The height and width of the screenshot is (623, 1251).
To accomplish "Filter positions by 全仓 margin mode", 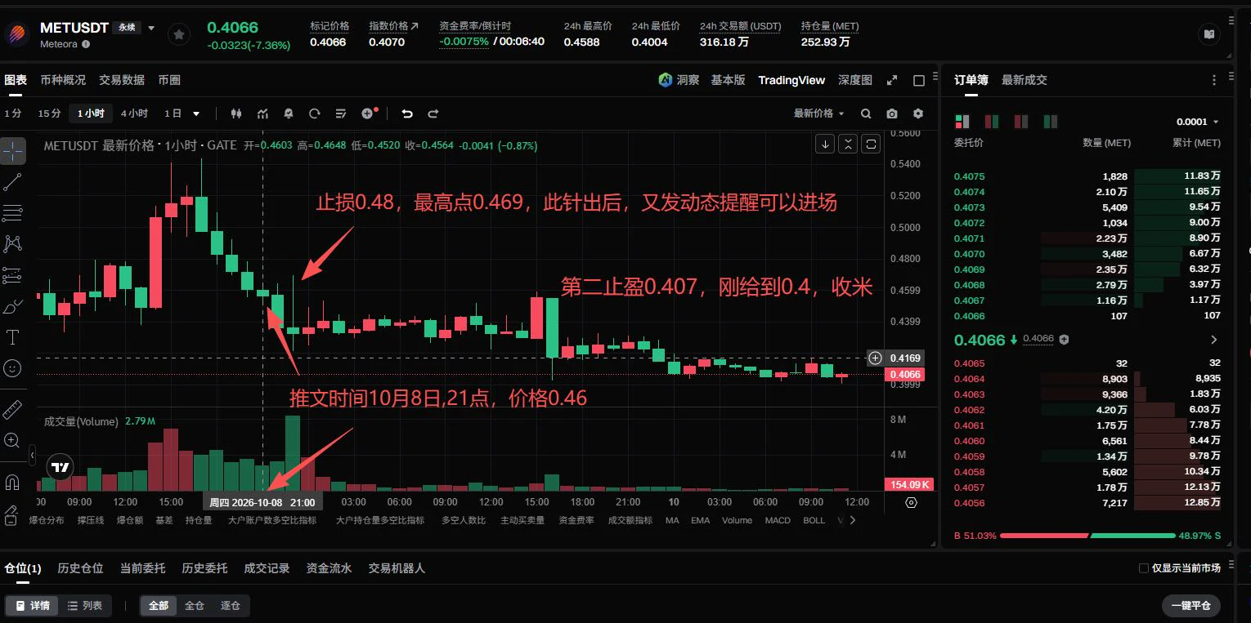I will 195,606.
